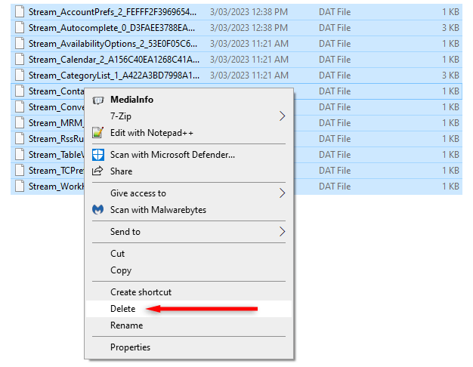Screen dimensions: 473x367
Task: Expand the Send to submenu arrow
Action: click(x=283, y=232)
